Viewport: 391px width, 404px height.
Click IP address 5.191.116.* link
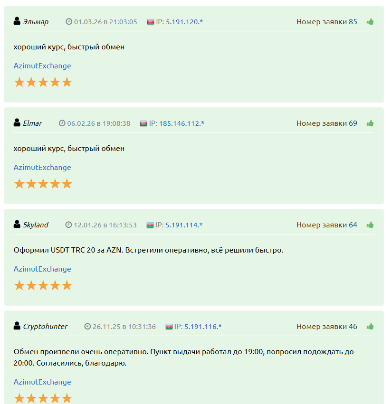coord(203,327)
